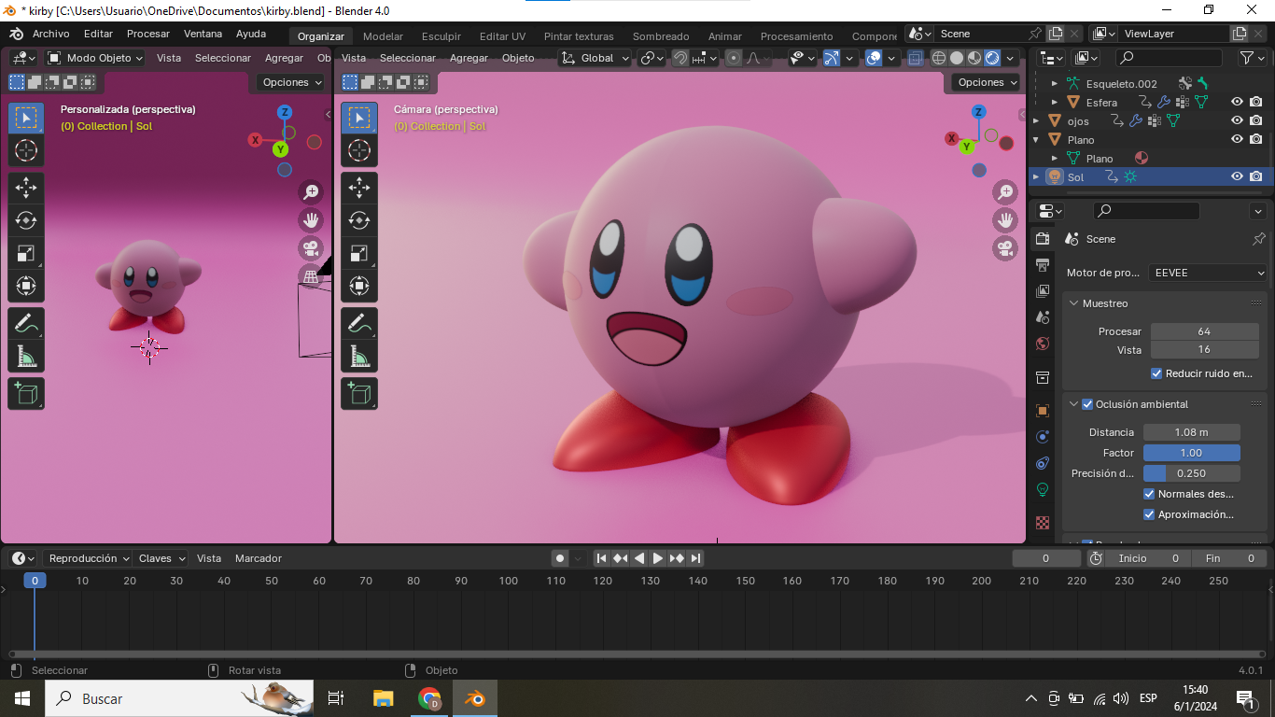Collapse the Plano collection in outliner
This screenshot has height=717, width=1275.
(1035, 139)
